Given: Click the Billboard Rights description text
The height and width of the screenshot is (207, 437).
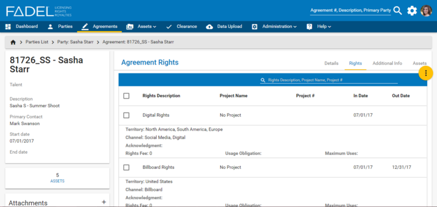Looking at the screenshot, I should 158,167.
